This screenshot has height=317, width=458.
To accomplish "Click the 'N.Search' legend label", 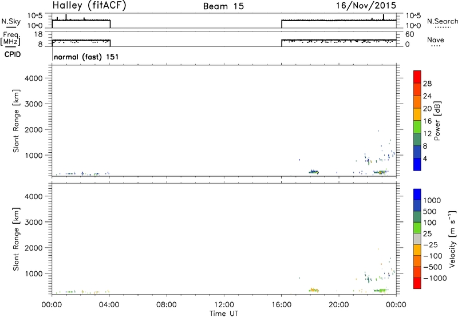I will (x=442, y=21).
